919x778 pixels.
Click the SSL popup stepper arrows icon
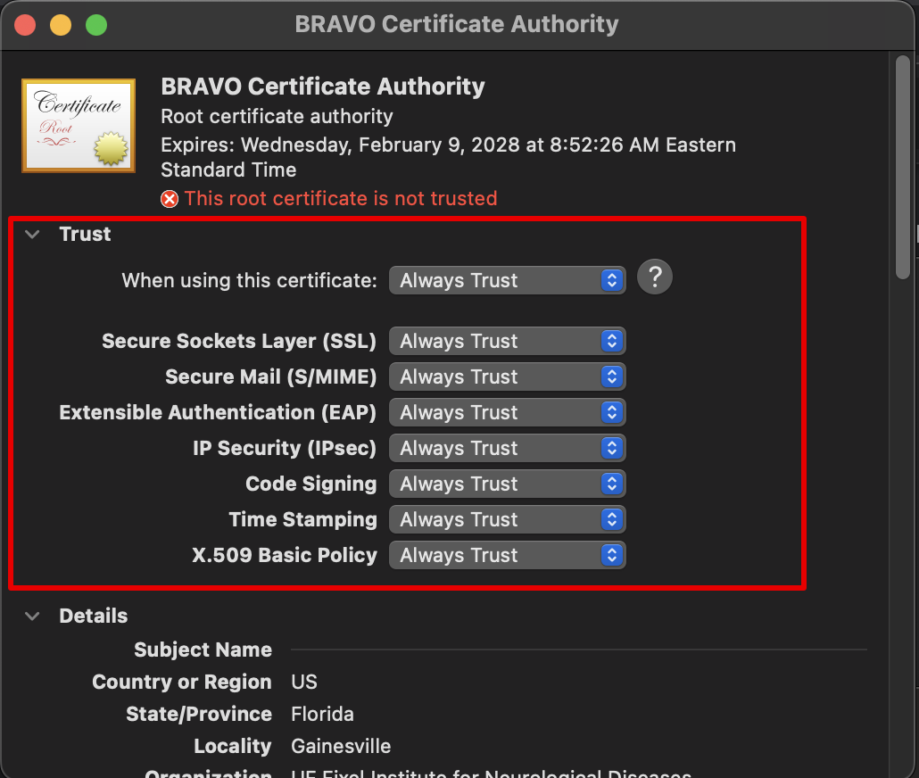[x=612, y=341]
